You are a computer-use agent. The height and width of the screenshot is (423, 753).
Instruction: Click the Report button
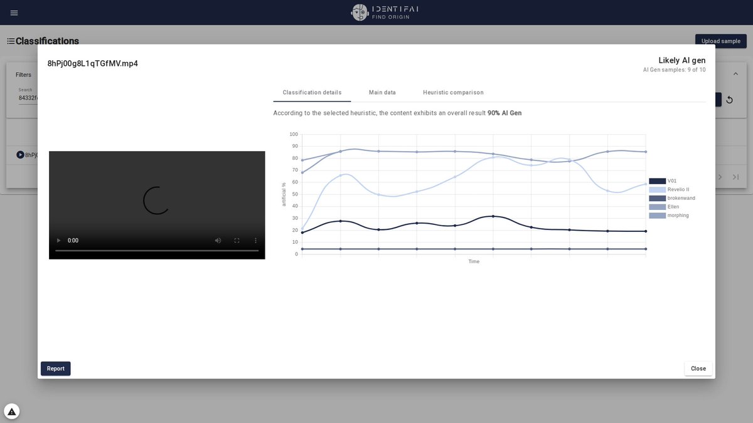click(x=55, y=368)
